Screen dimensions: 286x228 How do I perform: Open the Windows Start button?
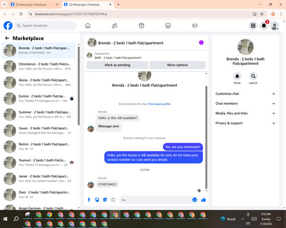click(5, 219)
